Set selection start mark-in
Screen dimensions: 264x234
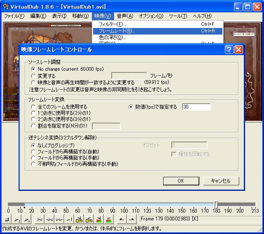tap(121, 219)
